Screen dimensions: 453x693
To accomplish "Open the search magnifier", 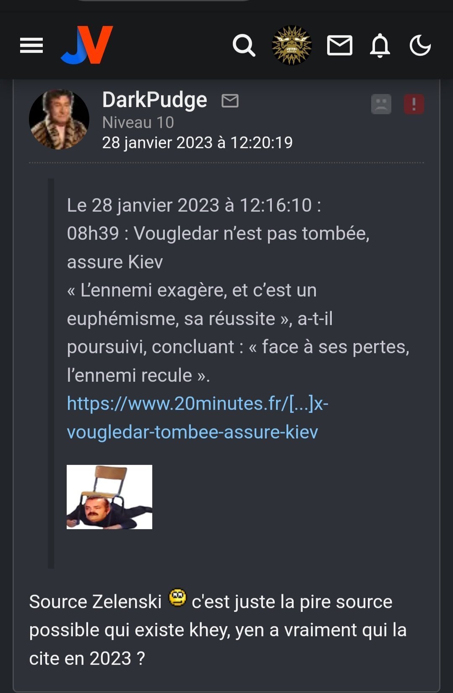I will point(244,45).
